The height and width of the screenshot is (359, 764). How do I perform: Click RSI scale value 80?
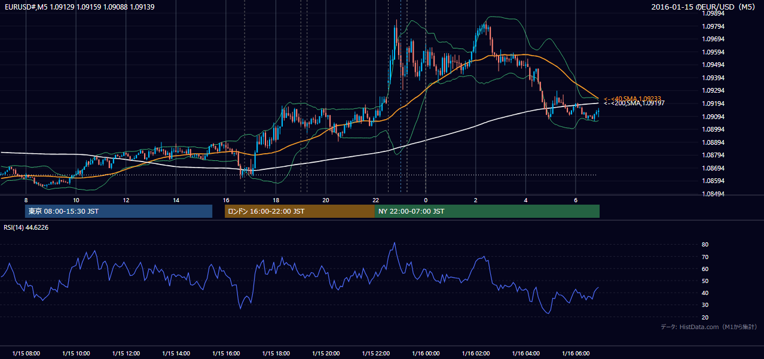click(705, 245)
